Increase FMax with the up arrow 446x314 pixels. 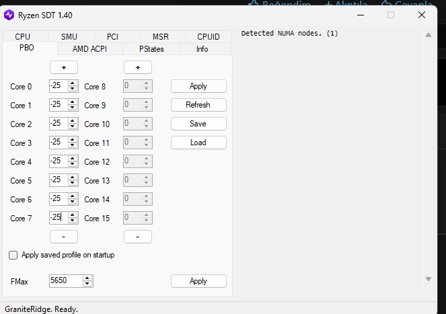pyautogui.click(x=87, y=278)
